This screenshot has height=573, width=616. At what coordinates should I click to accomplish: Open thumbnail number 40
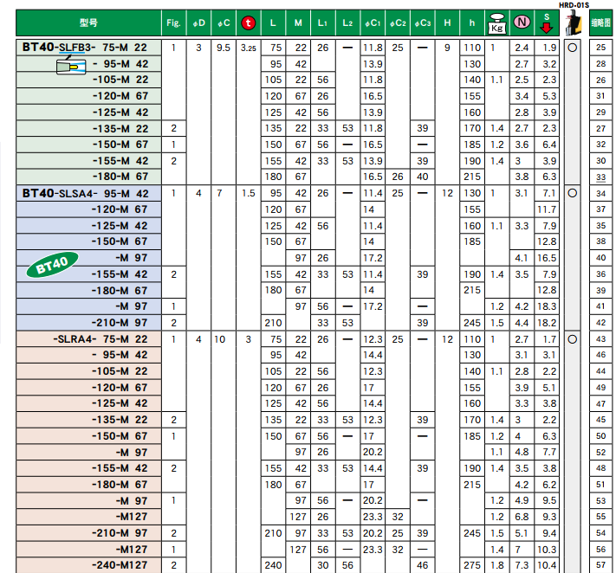(x=600, y=258)
